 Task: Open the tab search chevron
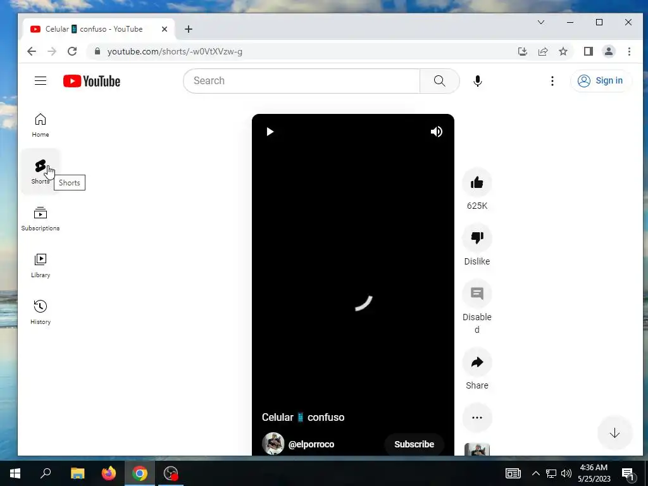coord(541,22)
